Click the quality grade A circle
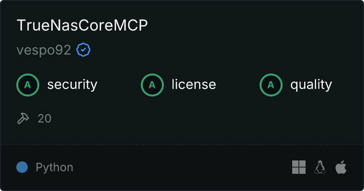The height and width of the screenshot is (191, 364). (x=271, y=85)
